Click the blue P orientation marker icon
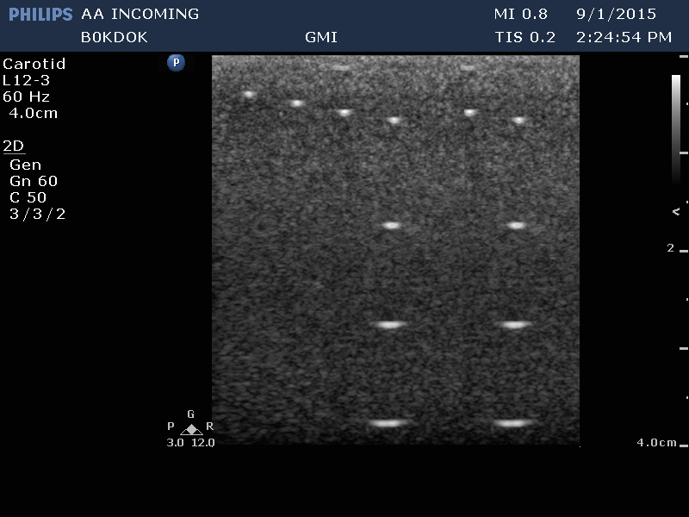Image resolution: width=689 pixels, height=517 pixels. point(176,62)
